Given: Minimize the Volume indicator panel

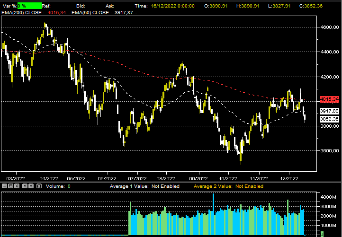Looking at the screenshot, I should [x=4, y=186].
